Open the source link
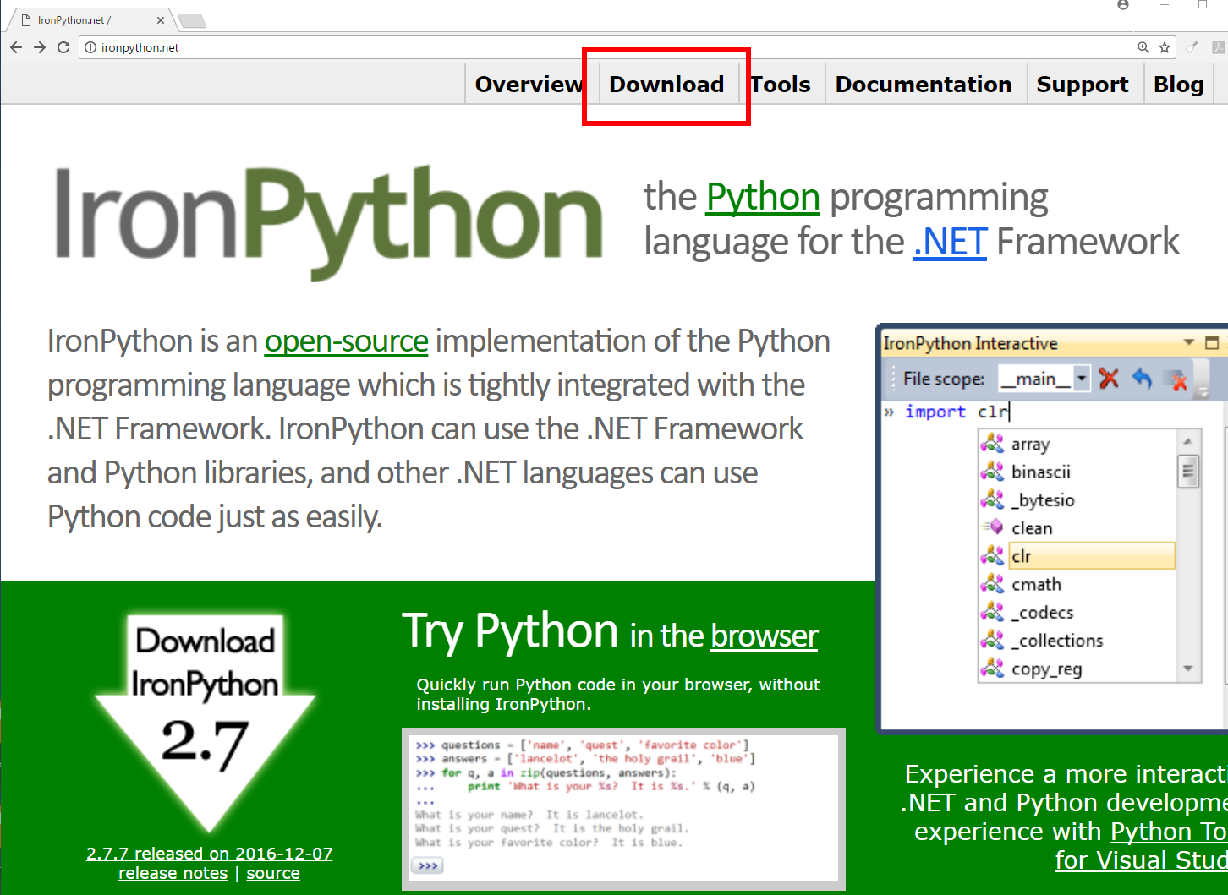1228x895 pixels. click(273, 873)
